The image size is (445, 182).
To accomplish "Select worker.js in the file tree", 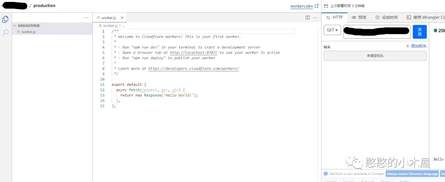I will (28, 32).
